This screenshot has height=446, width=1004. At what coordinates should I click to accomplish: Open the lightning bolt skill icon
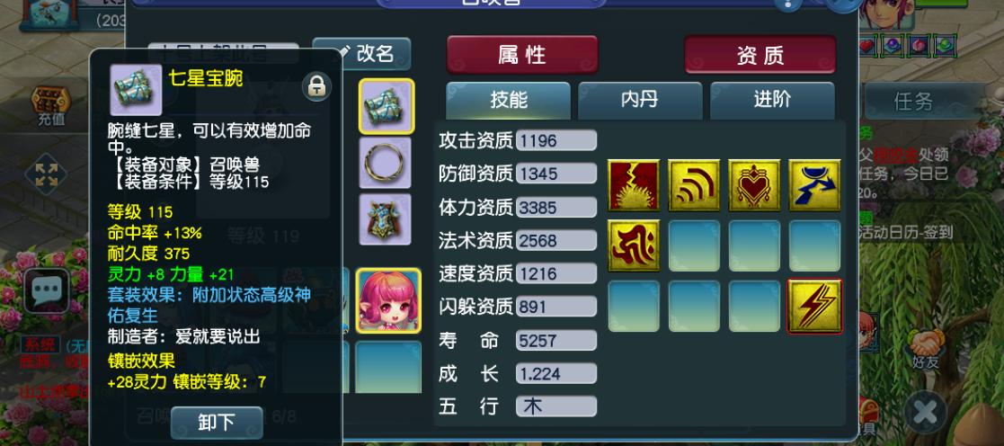[x=814, y=307]
